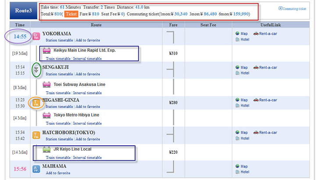Click Hotel building icon for Hatchobori
316x180 pixels.
coord(237,138)
